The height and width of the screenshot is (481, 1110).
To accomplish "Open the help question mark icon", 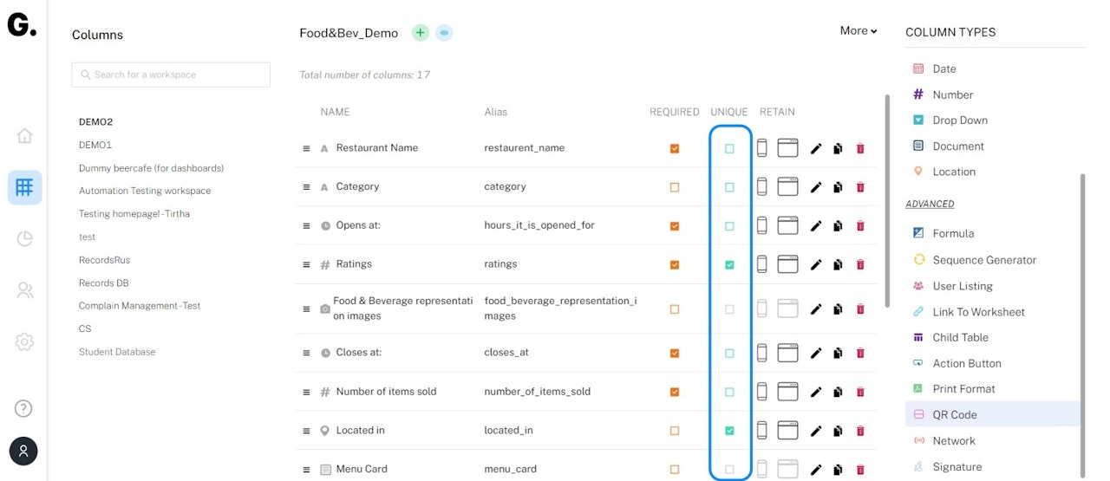I will coord(24,408).
